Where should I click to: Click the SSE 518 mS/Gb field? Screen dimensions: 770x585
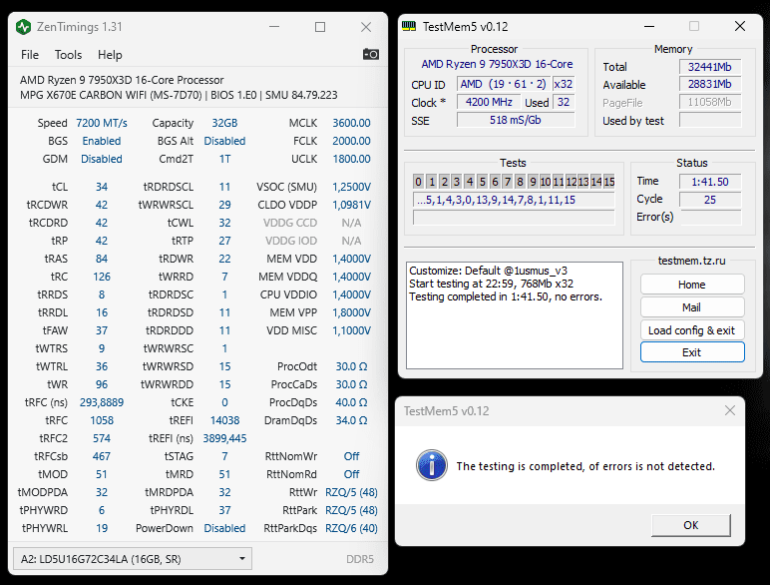[x=516, y=120]
